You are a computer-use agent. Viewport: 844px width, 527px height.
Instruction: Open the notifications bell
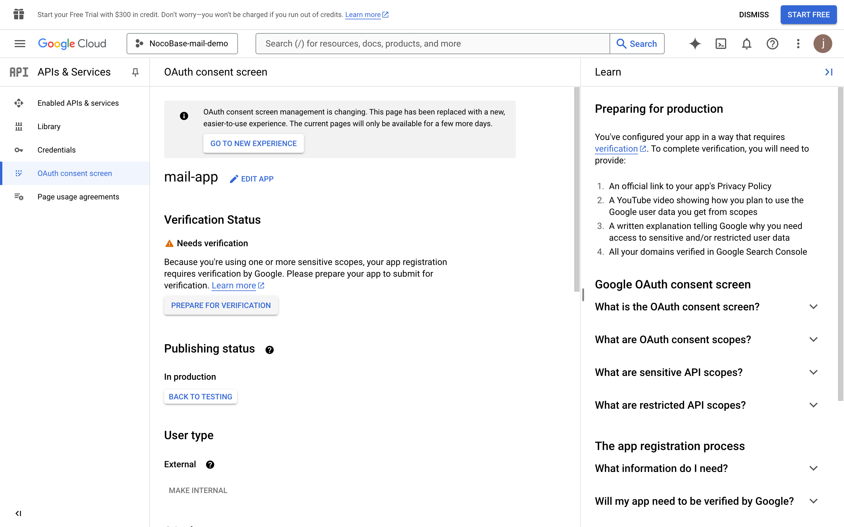point(746,44)
